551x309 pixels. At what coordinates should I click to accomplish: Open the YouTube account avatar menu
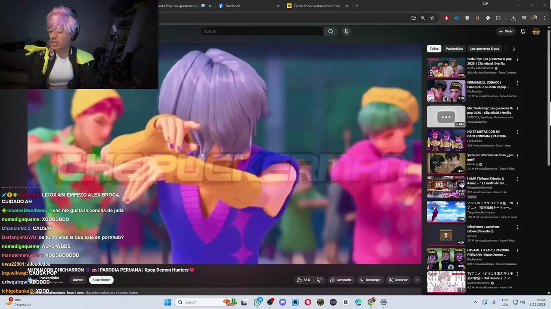click(536, 31)
